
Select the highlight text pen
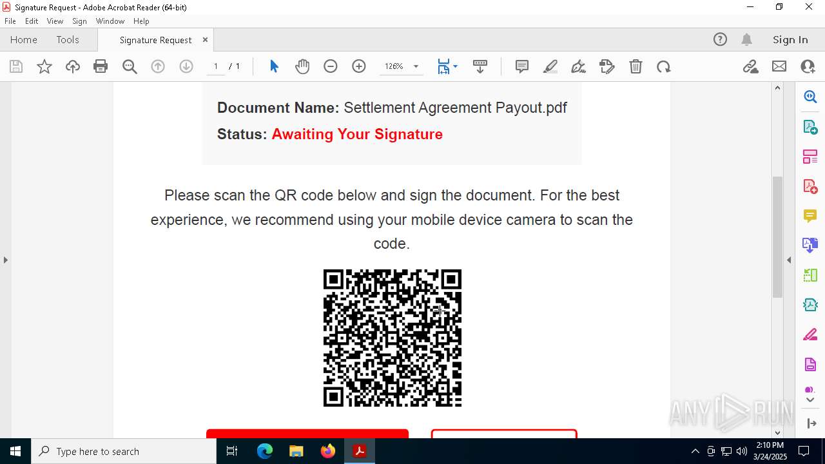point(550,66)
